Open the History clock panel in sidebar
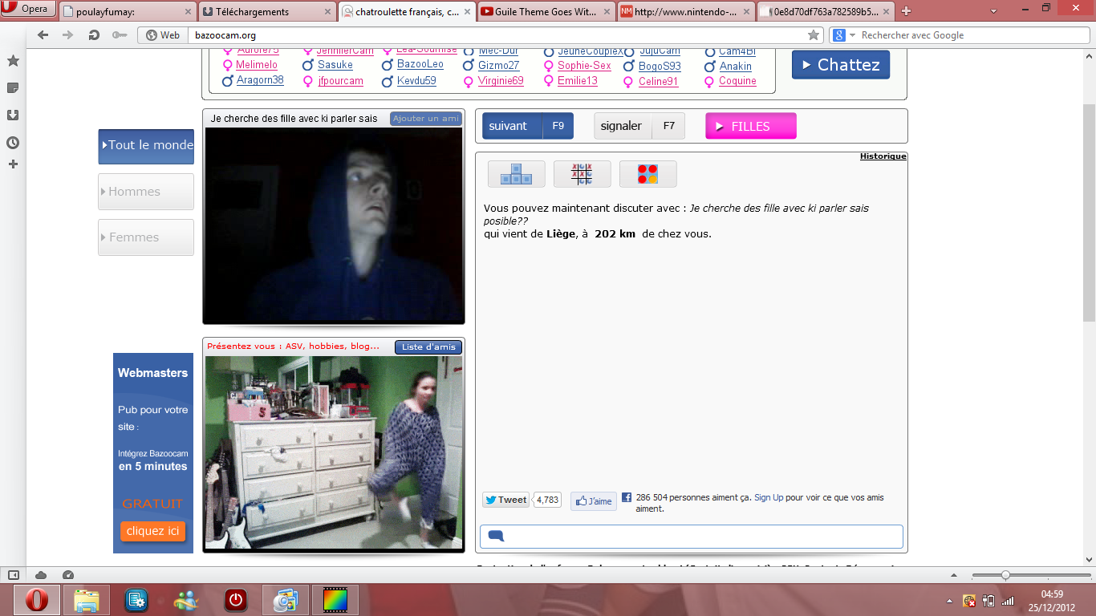The image size is (1096, 616). pyautogui.click(x=13, y=143)
